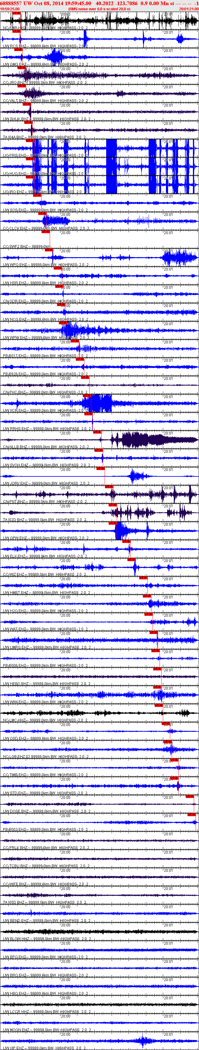Select the red pick marker on UW WAT trace

click(x=149, y=614)
